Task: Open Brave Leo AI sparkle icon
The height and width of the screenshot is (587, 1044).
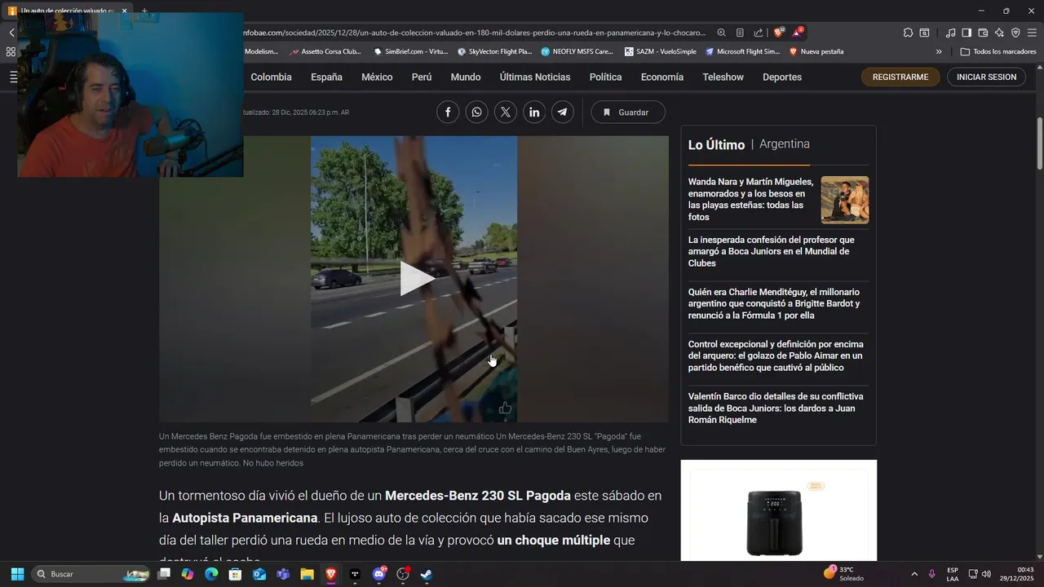Action: [999, 33]
